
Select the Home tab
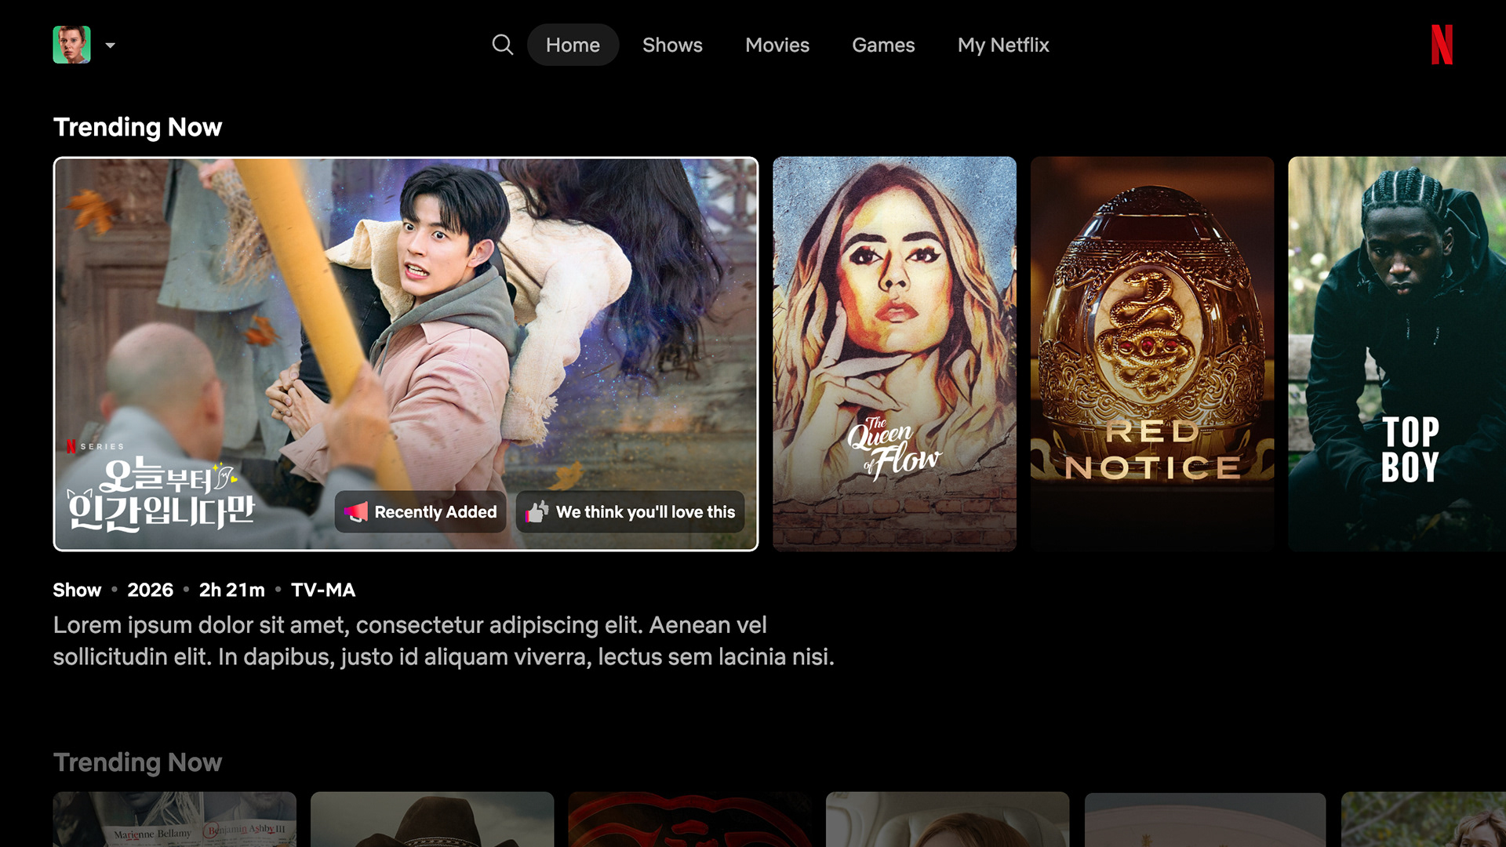pyautogui.click(x=573, y=45)
